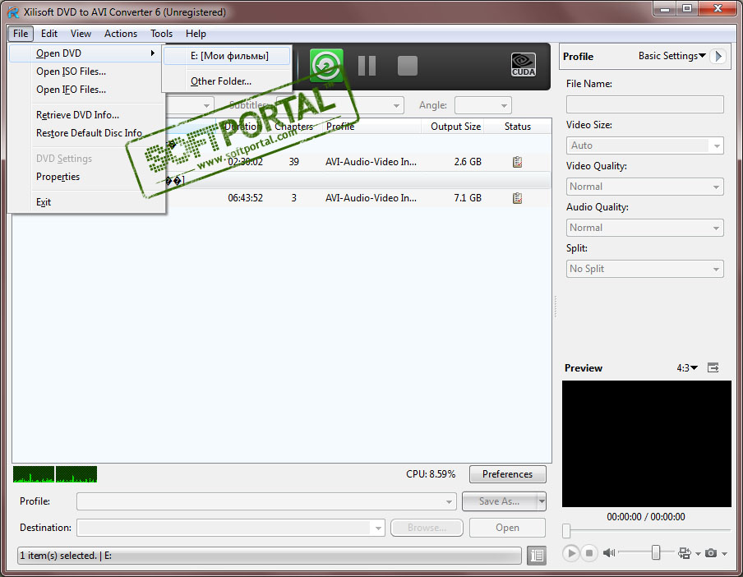
Task: Click the preview display mode icon
Action: pos(685,553)
